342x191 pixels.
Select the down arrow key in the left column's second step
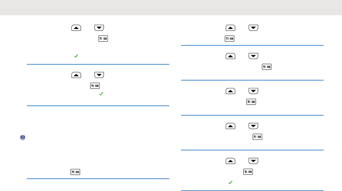99,75
